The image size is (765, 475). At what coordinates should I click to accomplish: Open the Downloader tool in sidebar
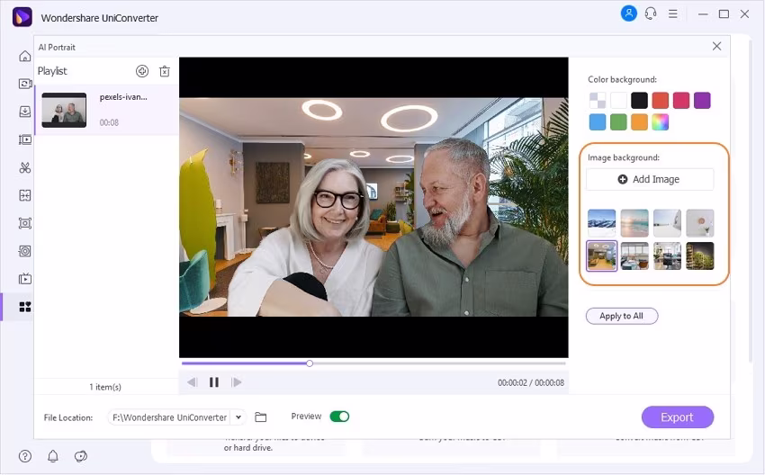[x=25, y=112]
